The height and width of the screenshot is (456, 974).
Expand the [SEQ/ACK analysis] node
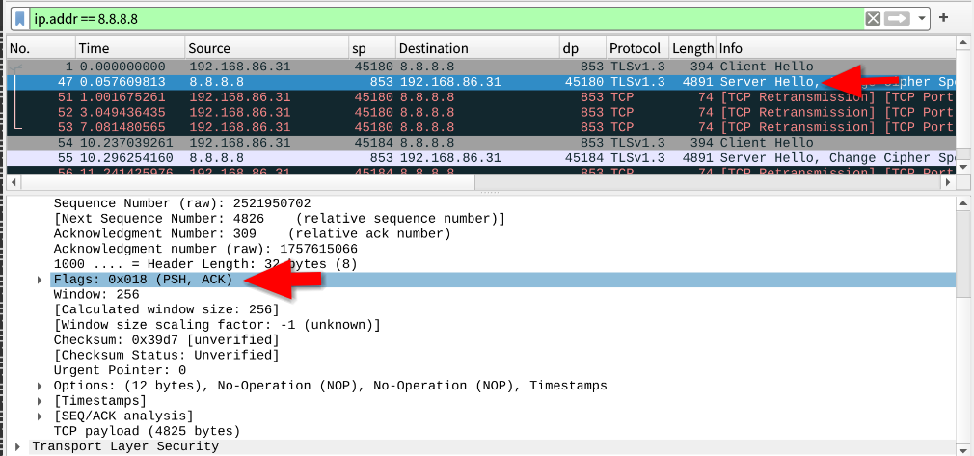pyautogui.click(x=41, y=416)
